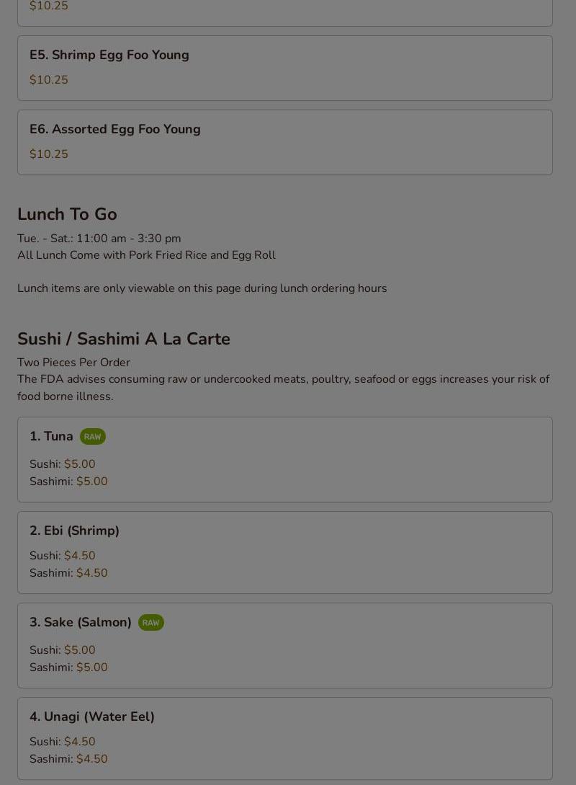Click the Unagi Sushi $4.50 price
This screenshot has width=576, height=785.
(79, 742)
